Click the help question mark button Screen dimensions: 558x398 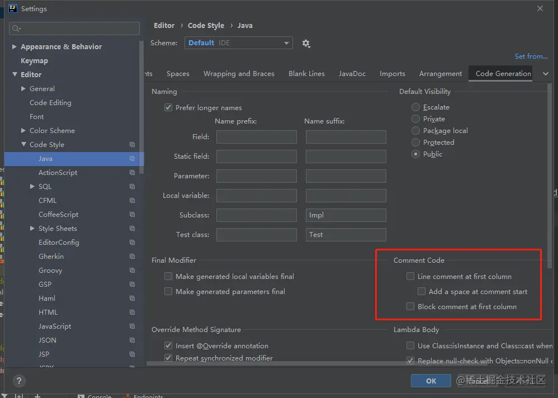coord(19,381)
